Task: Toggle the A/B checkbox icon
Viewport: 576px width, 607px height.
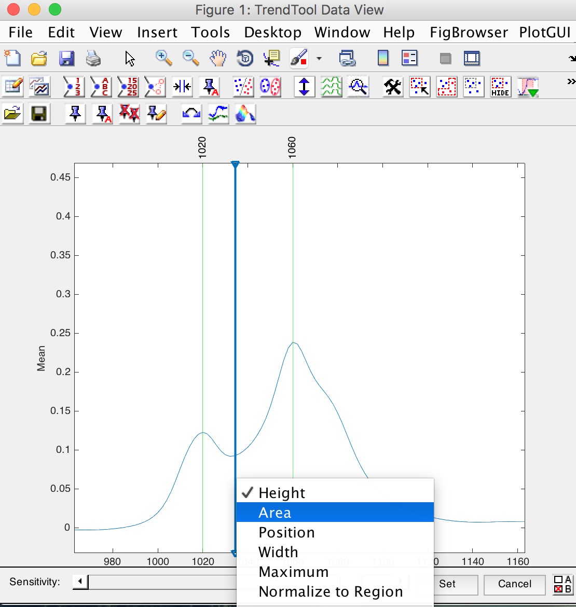Action: pos(563,584)
